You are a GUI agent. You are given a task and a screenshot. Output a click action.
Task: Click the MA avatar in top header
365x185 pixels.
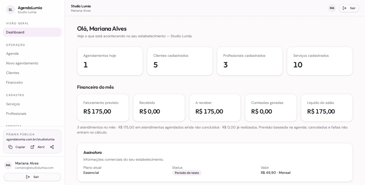[332, 8]
